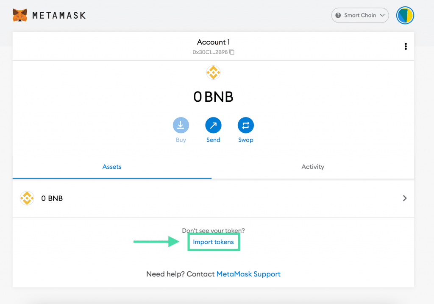This screenshot has height=304, width=434.
Task: Click the 0 BNB main balance
Action: [x=213, y=97]
